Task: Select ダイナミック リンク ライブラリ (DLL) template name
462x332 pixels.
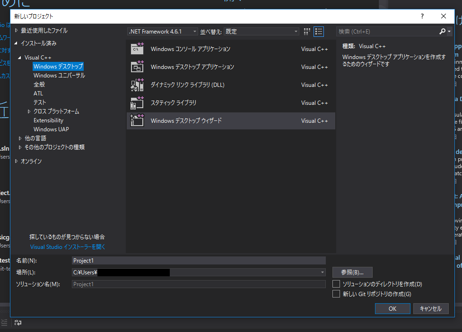Action: pyautogui.click(x=188, y=85)
